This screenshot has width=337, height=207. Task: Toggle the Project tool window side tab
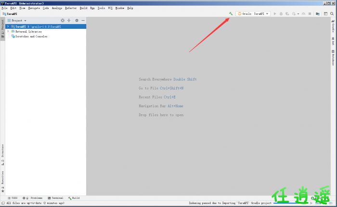point(2,28)
